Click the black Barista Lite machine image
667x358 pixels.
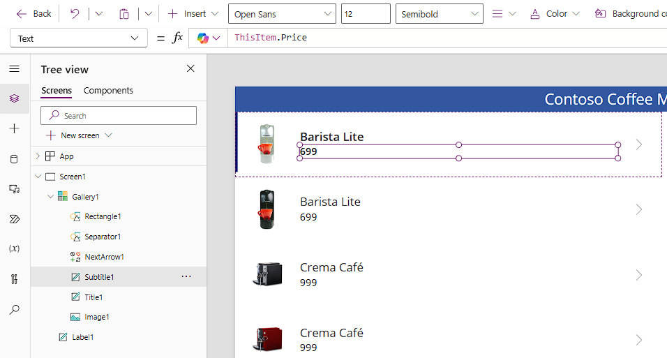click(267, 209)
